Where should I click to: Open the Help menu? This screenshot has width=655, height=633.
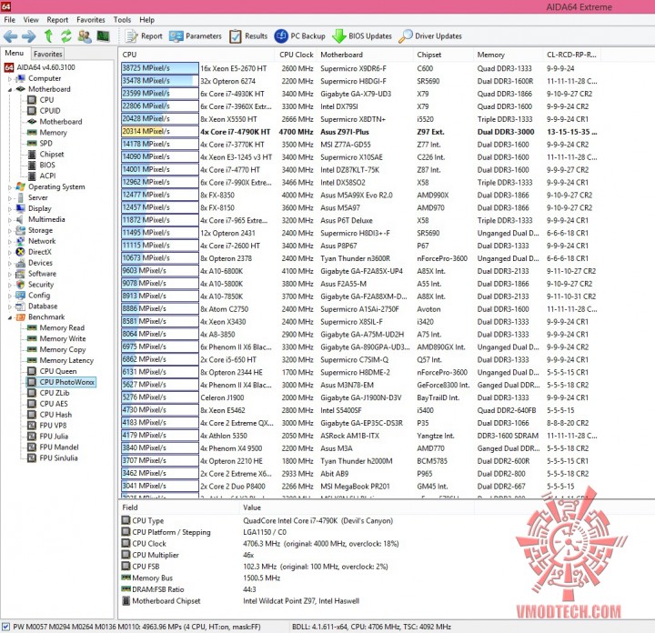[x=146, y=20]
